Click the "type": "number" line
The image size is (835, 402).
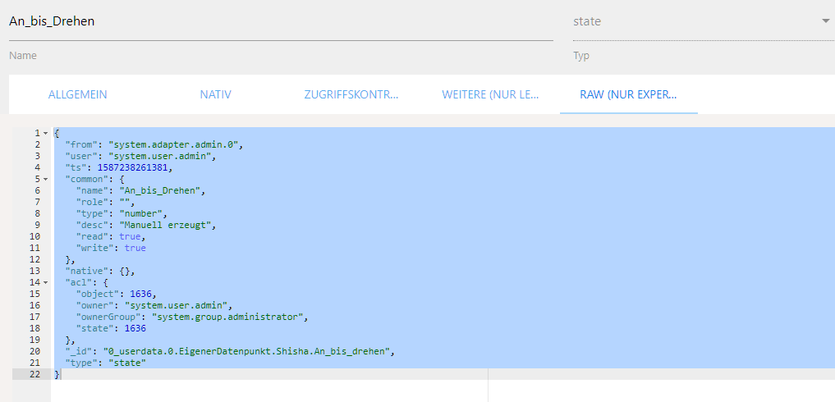[x=122, y=213]
